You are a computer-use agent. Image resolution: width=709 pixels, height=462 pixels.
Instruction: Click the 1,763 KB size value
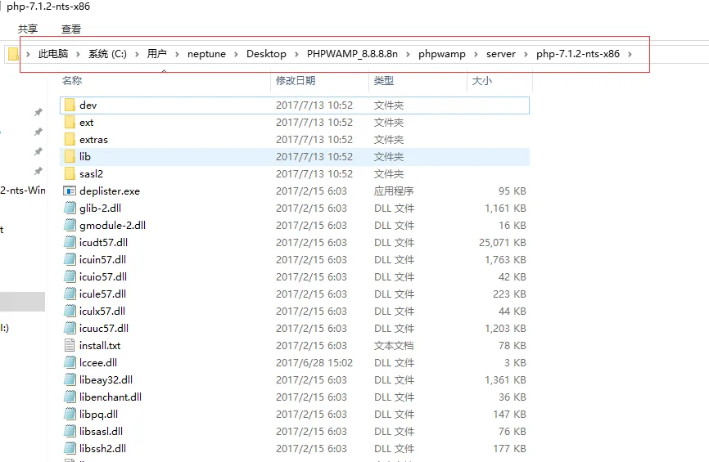coord(505,260)
